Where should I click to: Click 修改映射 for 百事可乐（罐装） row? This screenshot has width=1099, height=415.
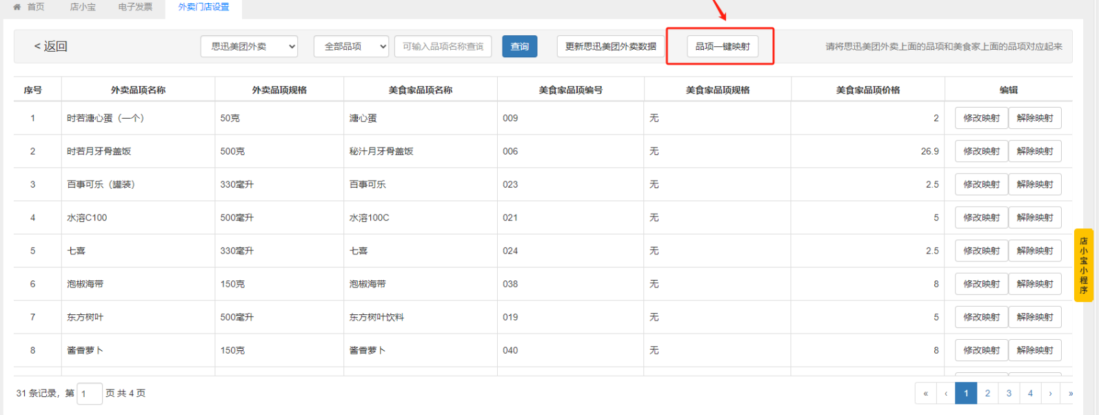point(981,184)
